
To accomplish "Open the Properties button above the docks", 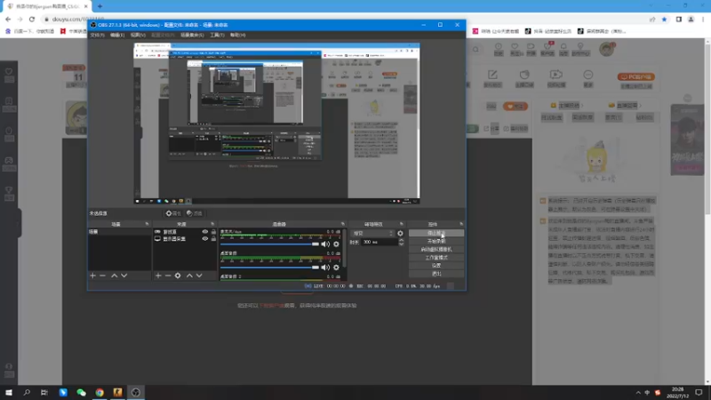I will point(173,213).
